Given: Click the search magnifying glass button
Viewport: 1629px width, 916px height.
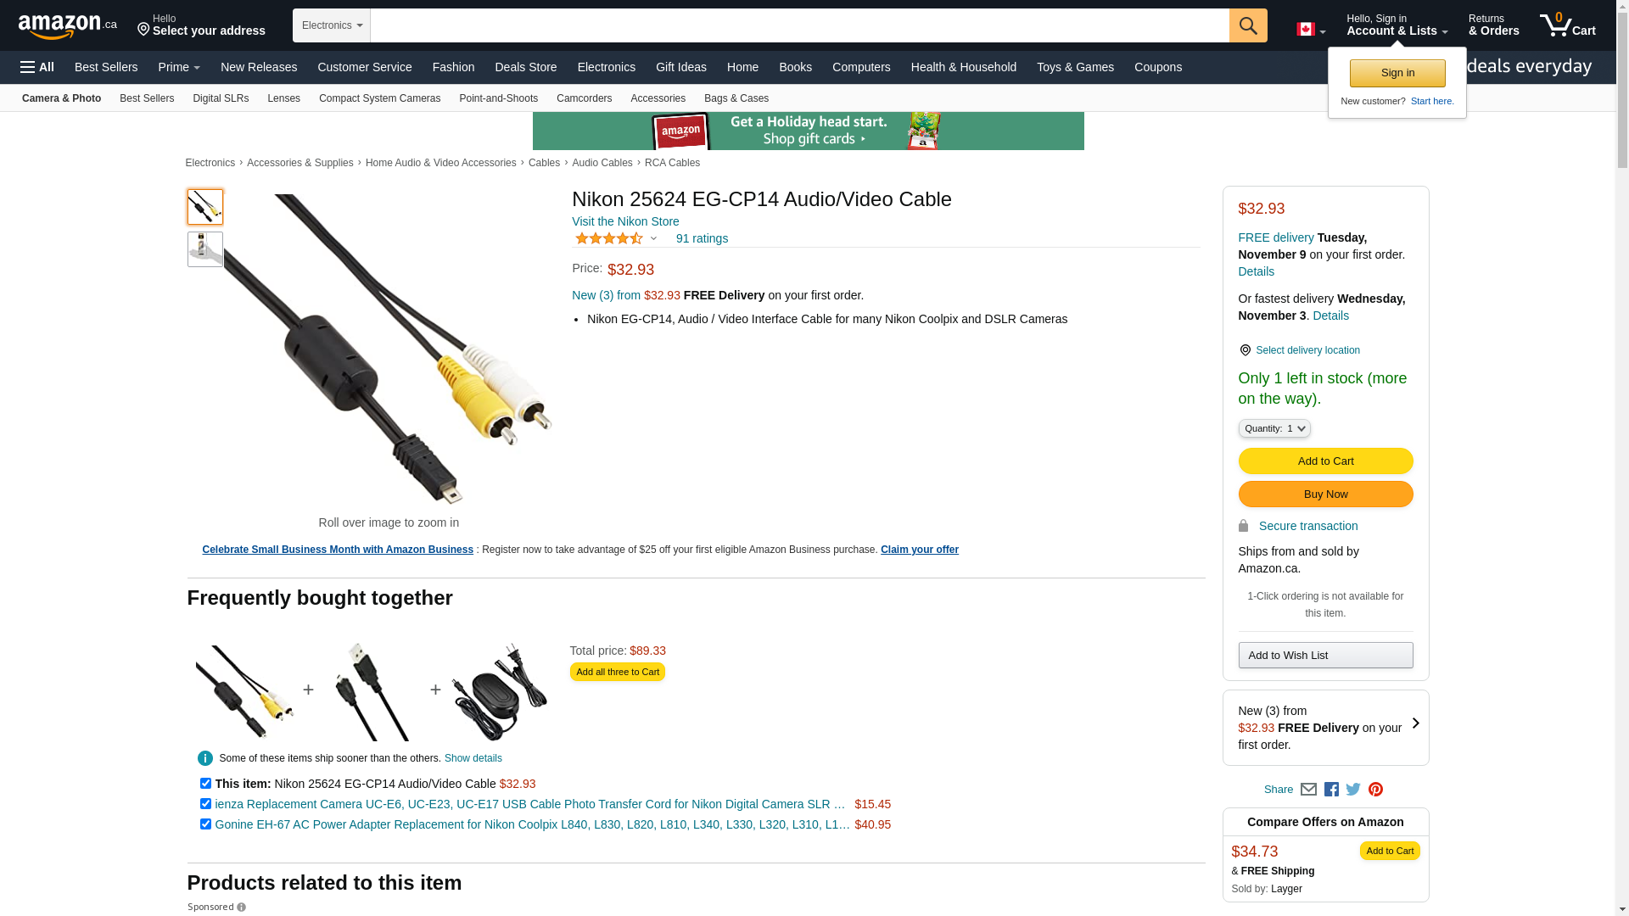Looking at the screenshot, I should point(1247,25).
